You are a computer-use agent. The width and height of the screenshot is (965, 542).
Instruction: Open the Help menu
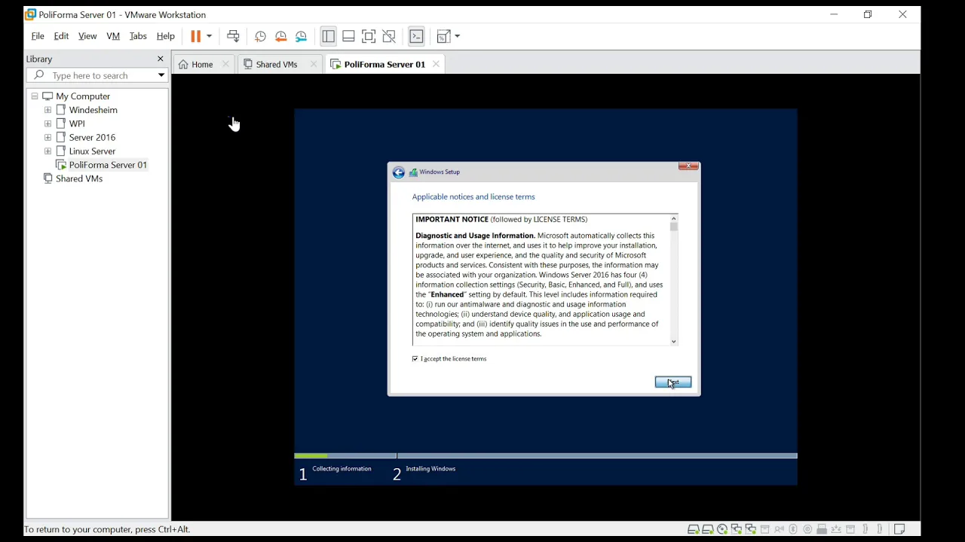click(166, 36)
